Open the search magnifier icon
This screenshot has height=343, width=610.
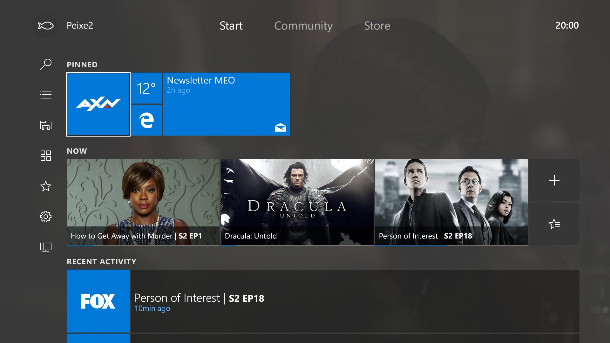tap(46, 64)
